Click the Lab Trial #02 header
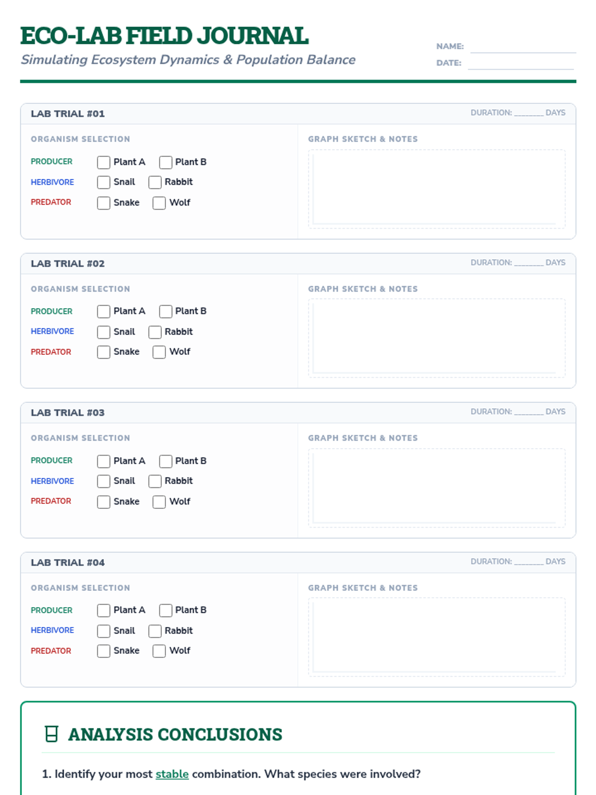The width and height of the screenshot is (596, 795). click(68, 264)
